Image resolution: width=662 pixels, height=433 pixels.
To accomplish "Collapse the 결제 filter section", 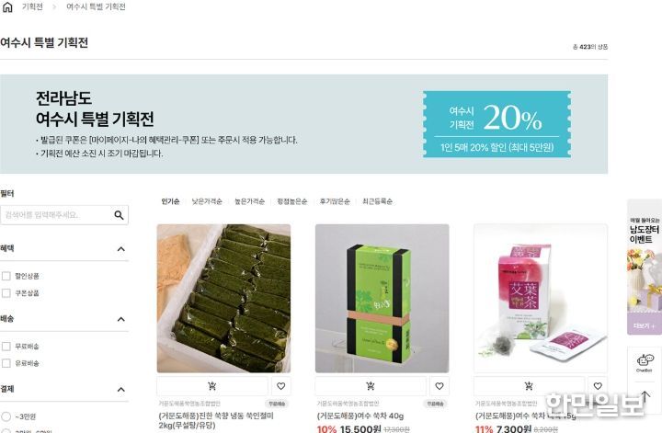I will pos(120,389).
